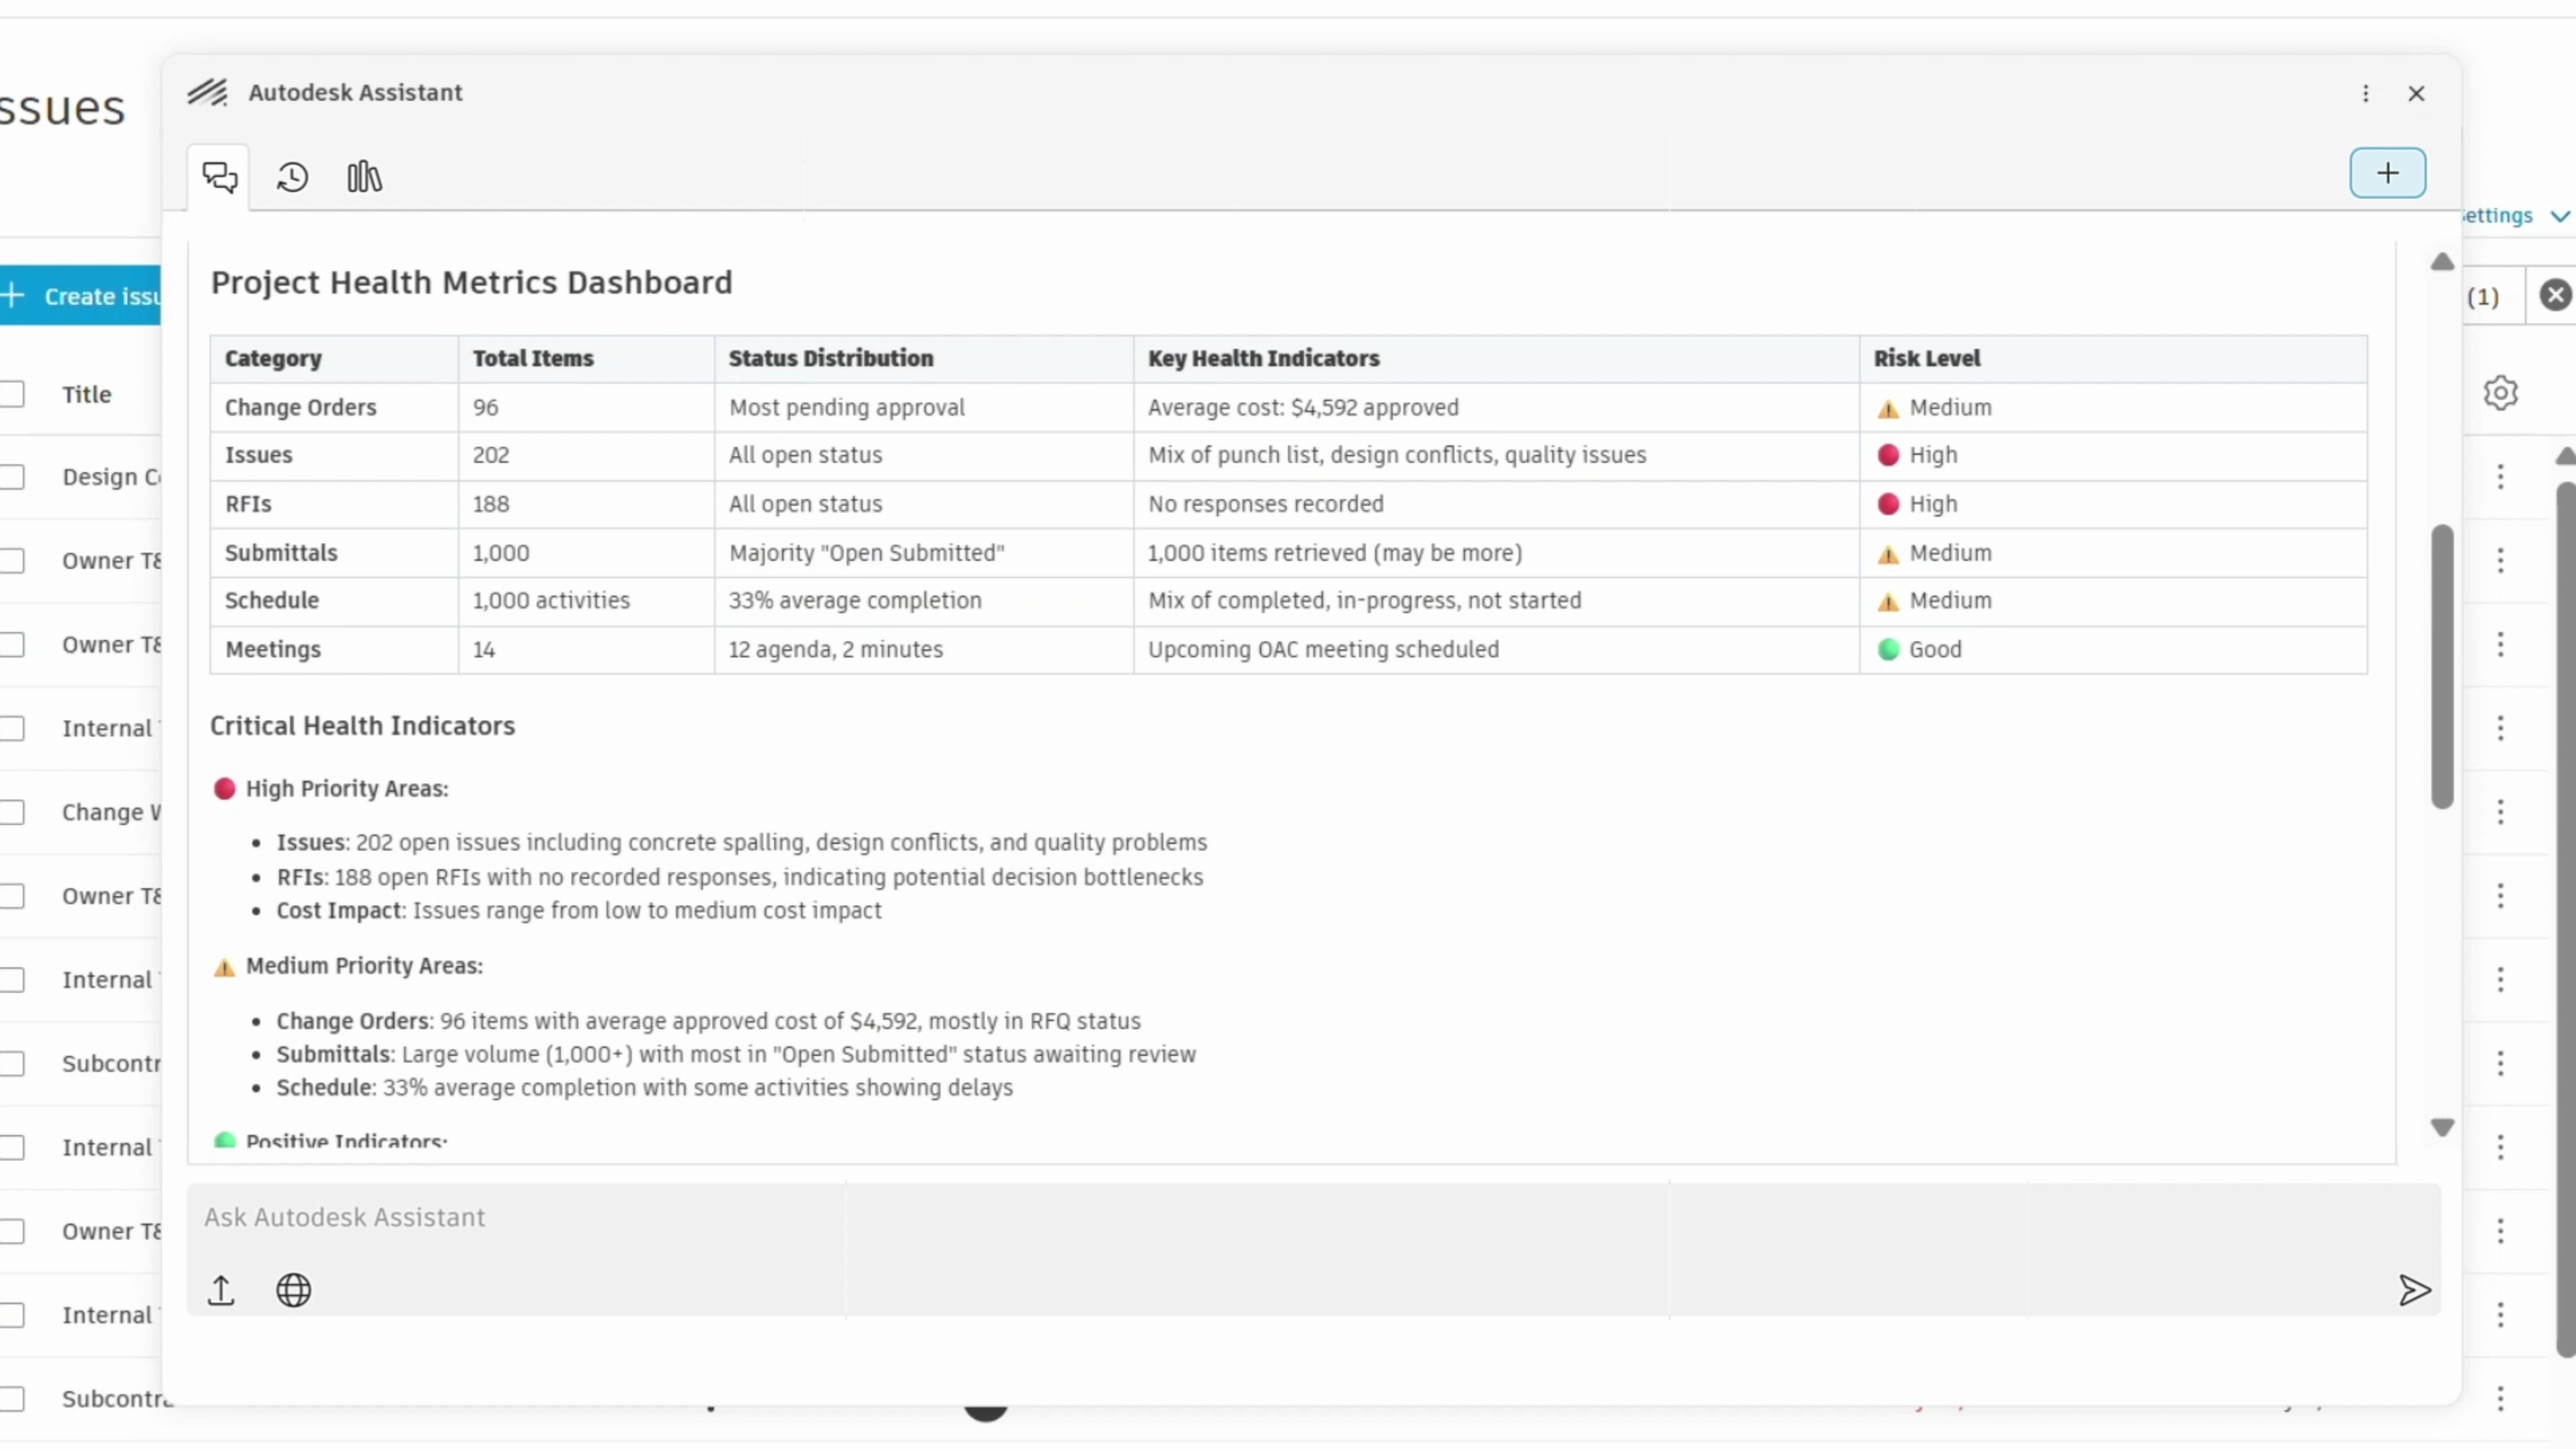This screenshot has height=1449, width=2576.
Task: Click the Medium Priority Areas label
Action: [364, 966]
